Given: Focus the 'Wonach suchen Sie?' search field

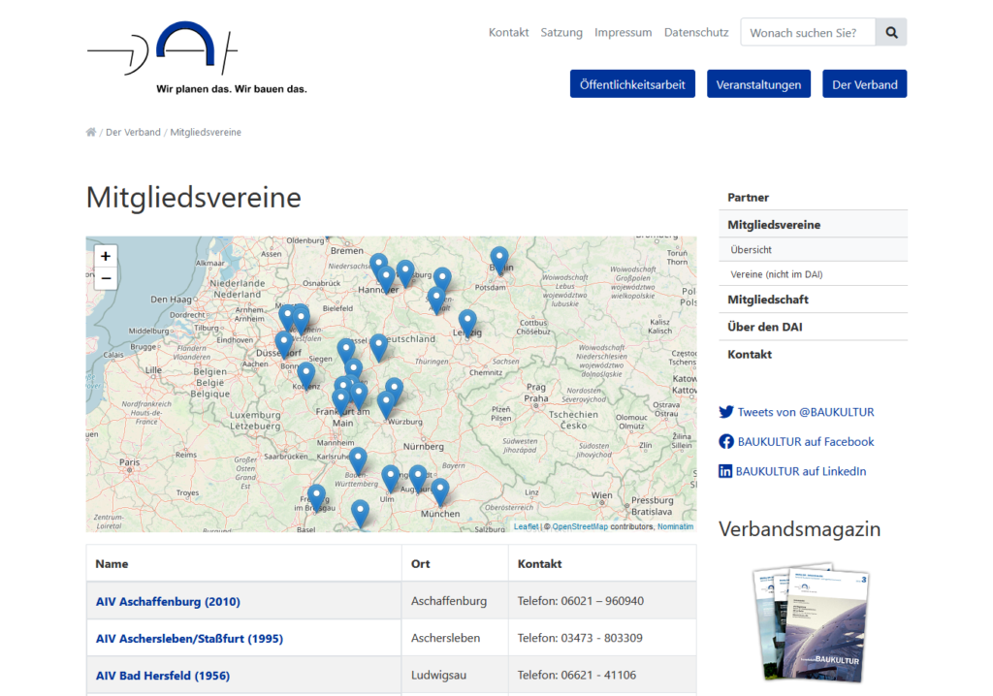Looking at the screenshot, I should (808, 32).
